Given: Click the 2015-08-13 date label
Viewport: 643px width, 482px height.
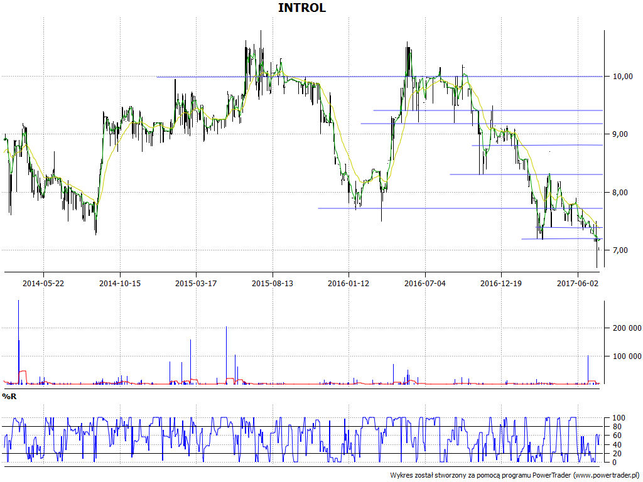Looking at the screenshot, I should [x=273, y=283].
